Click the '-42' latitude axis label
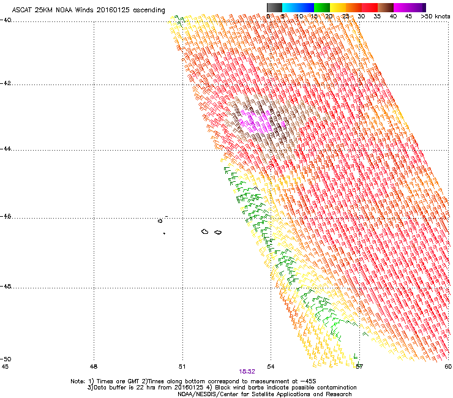This screenshot has width=453, height=398. point(6,83)
